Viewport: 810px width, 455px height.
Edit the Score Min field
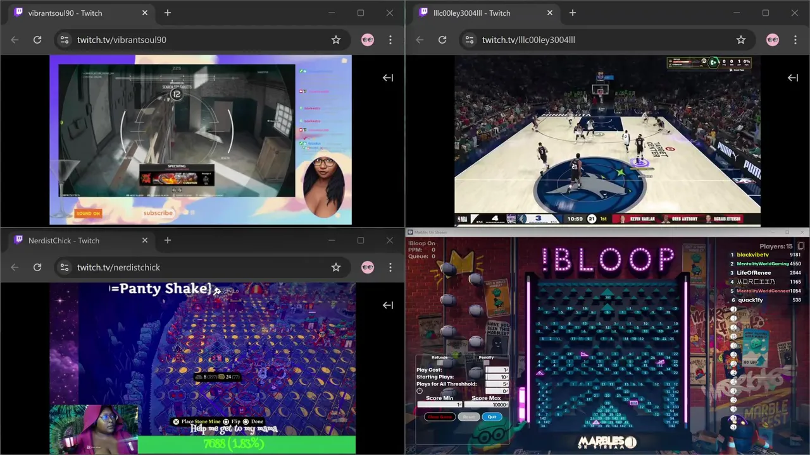[x=440, y=404]
